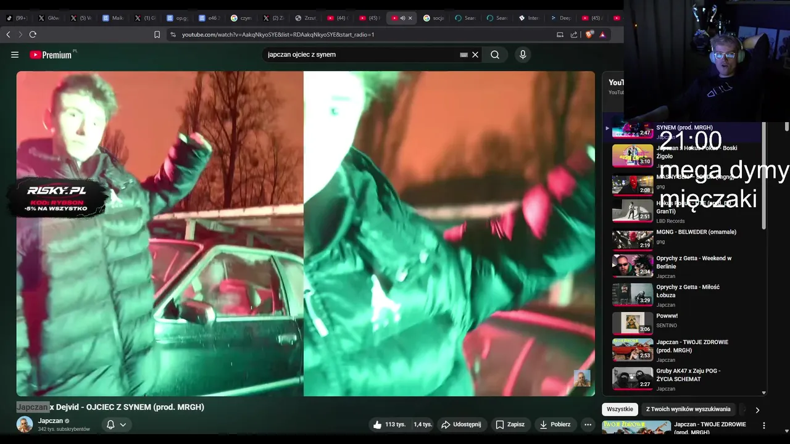The image size is (790, 444).
Task: Click the video watermark channel thumbnail
Action: [582, 378]
